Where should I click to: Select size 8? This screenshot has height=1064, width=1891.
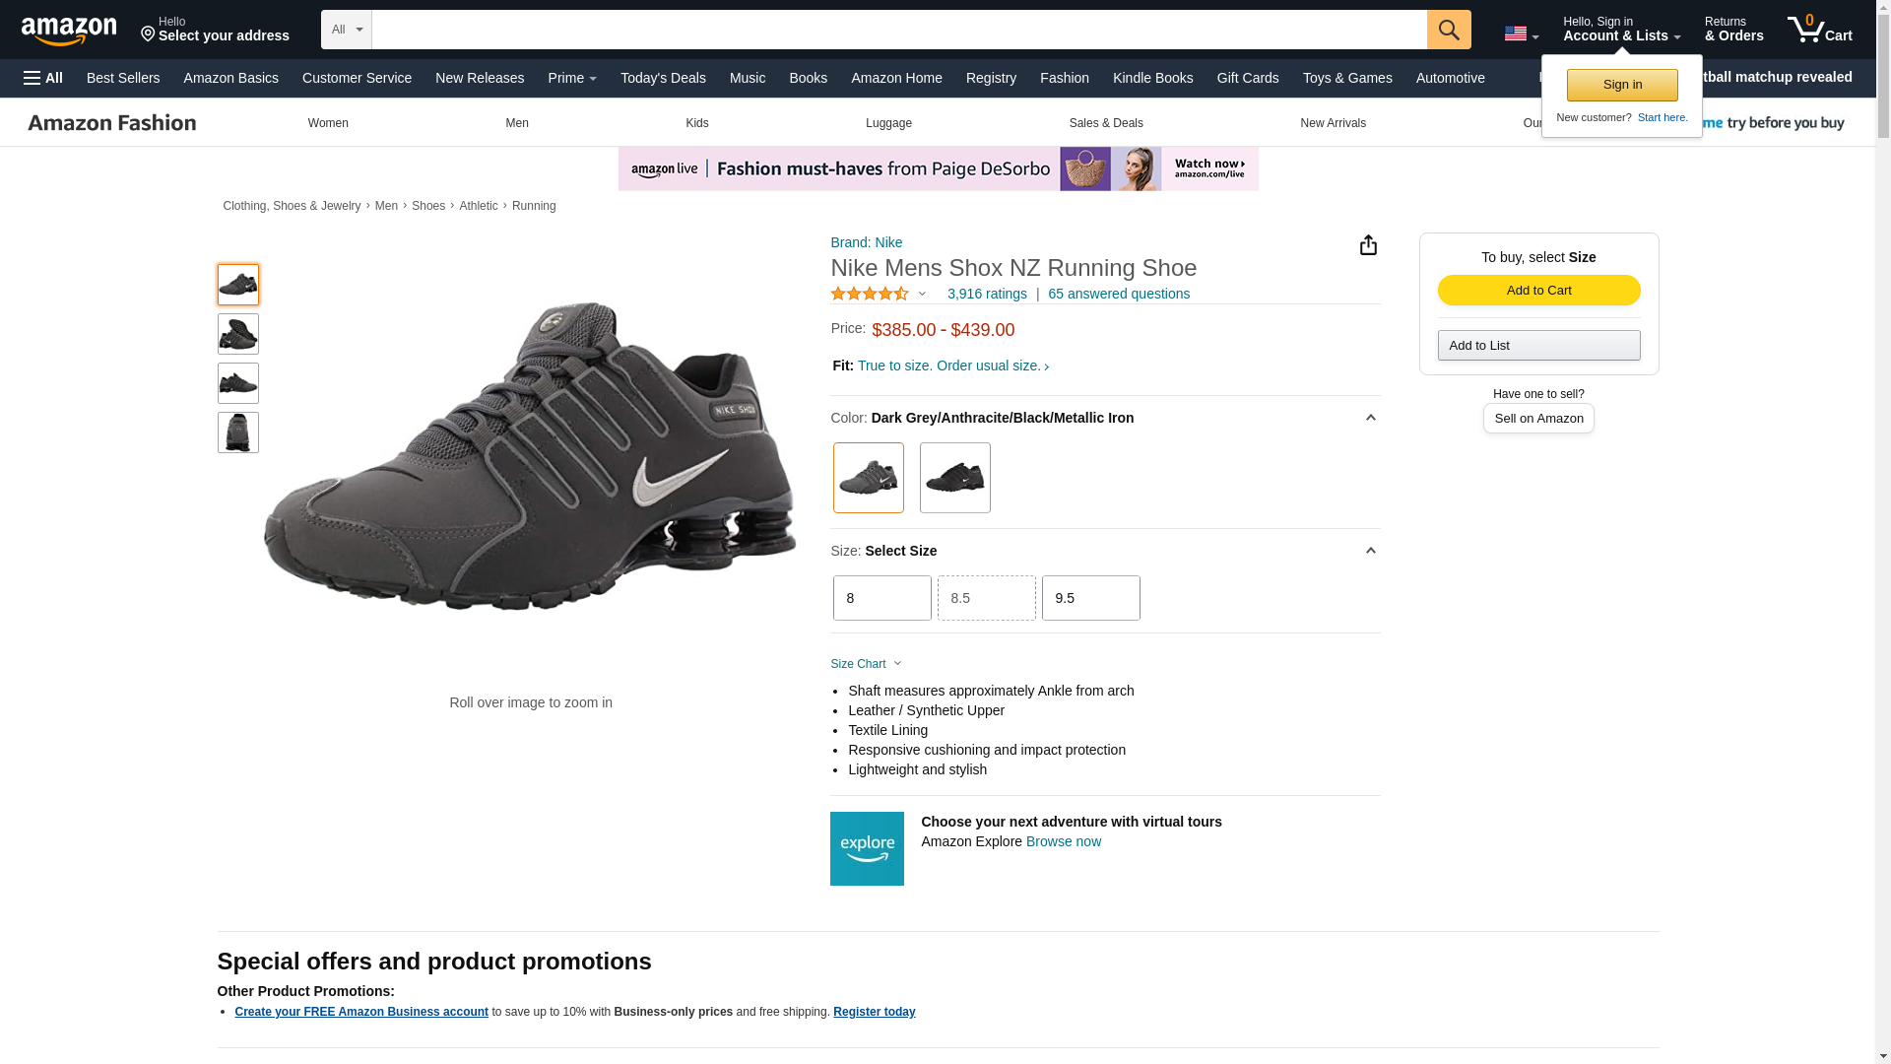881,598
